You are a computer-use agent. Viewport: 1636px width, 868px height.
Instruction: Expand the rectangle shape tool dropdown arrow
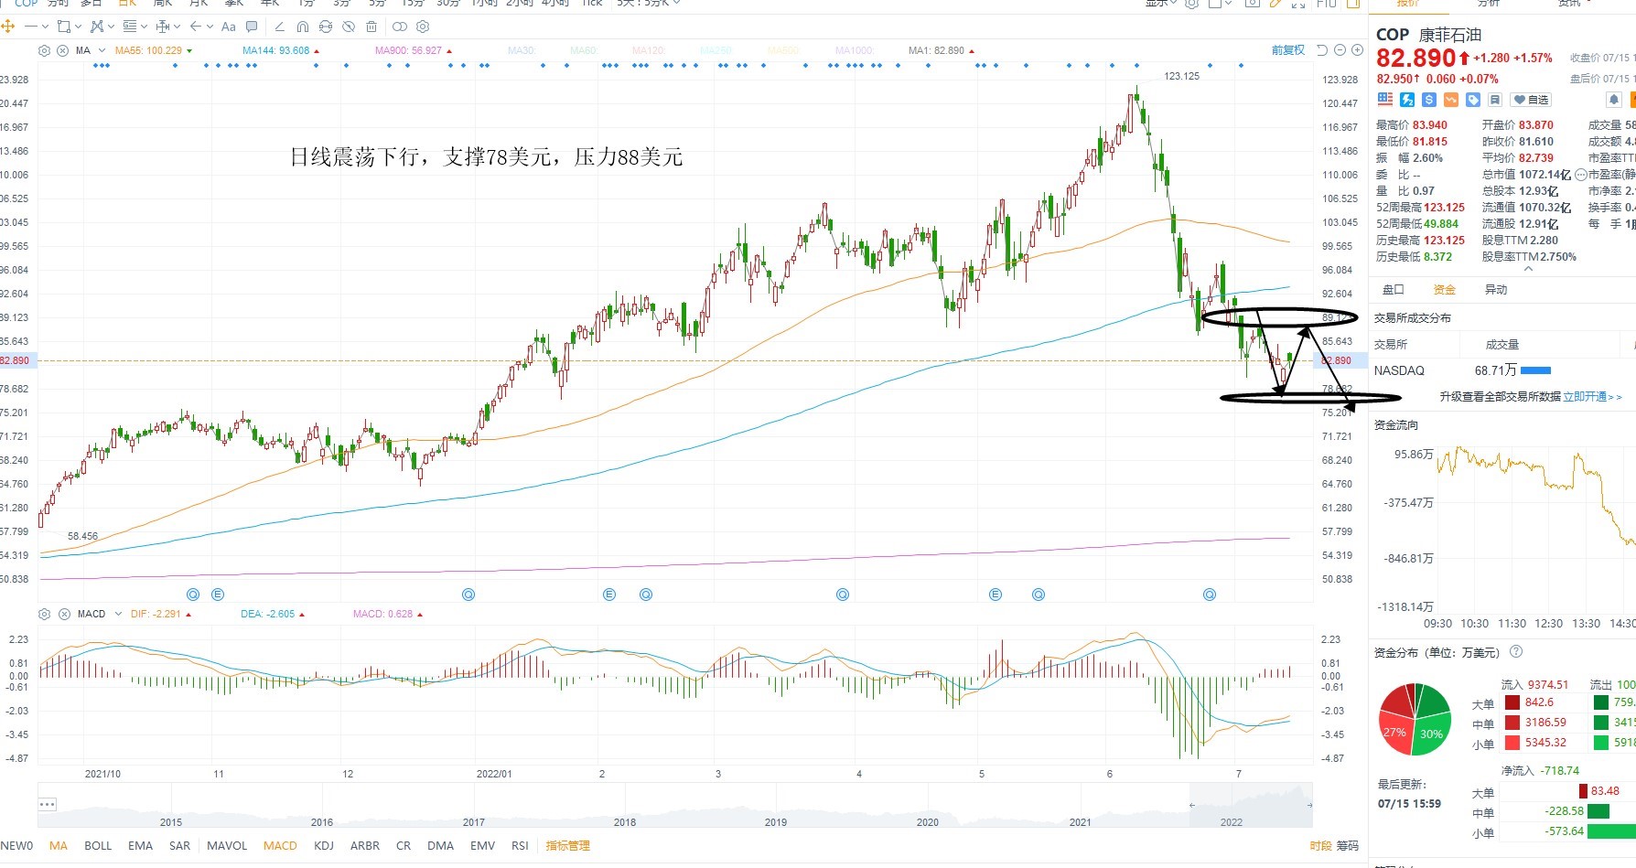pos(78,27)
